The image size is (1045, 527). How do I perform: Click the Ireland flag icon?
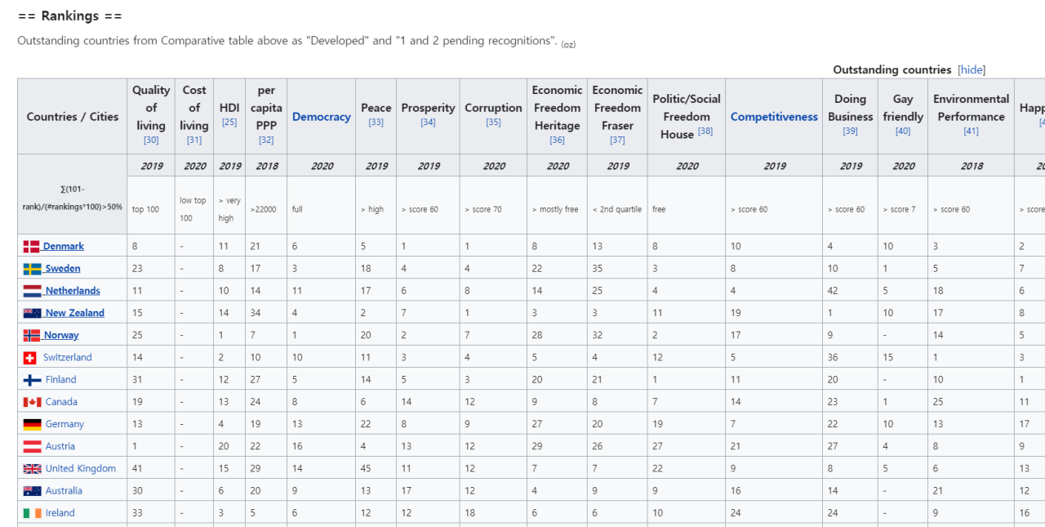pos(32,513)
